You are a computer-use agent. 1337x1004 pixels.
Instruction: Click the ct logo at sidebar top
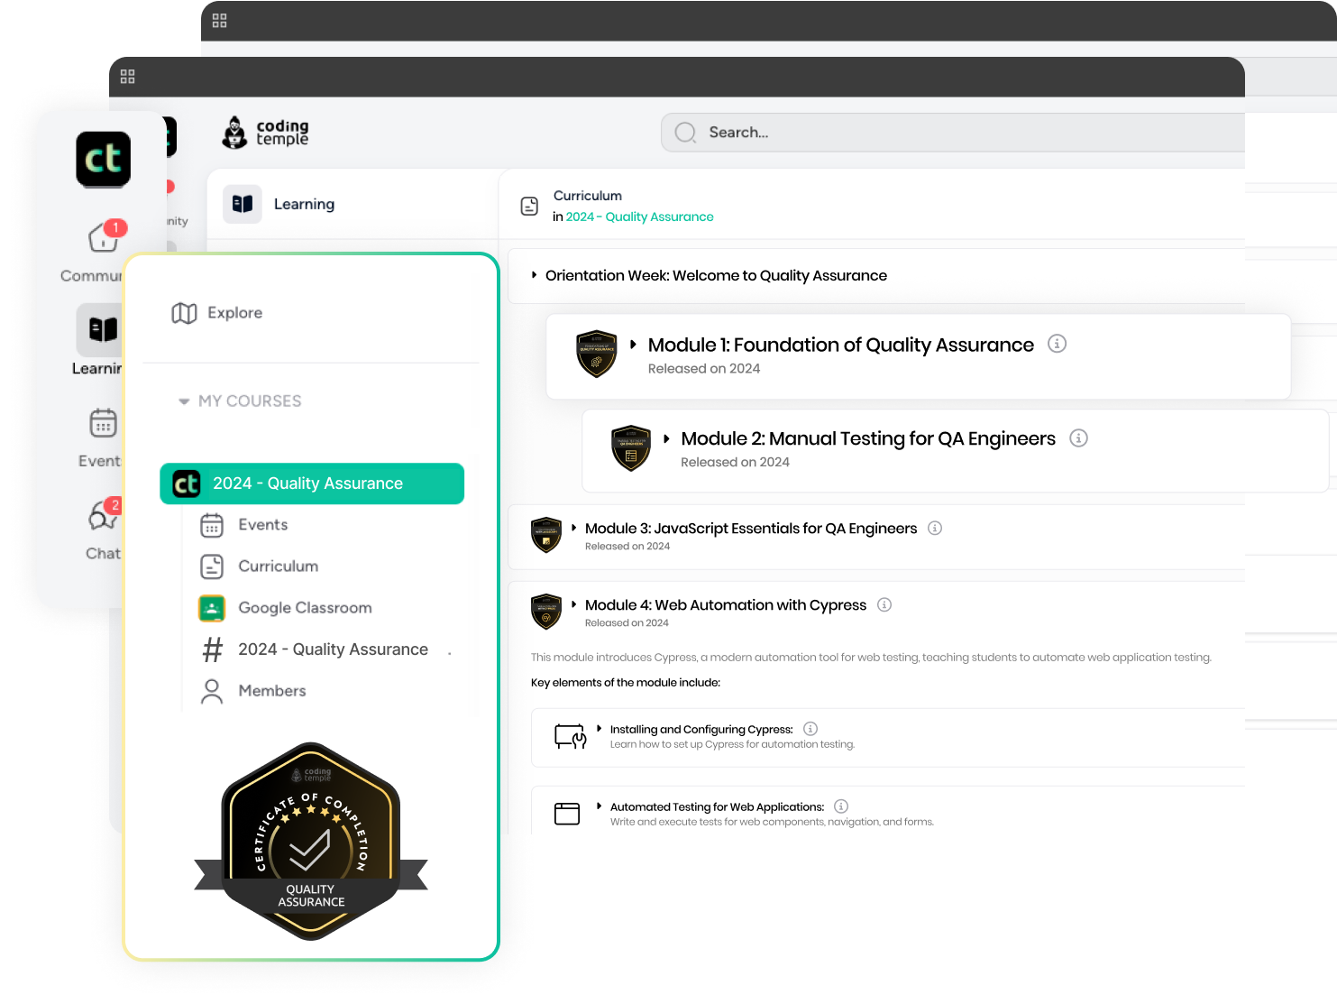103,160
